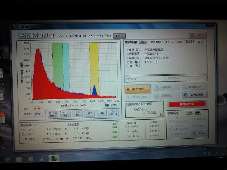The height and width of the screenshot is (170, 227).
Task: Select the green CSK Monitor taskbar icon
Action: [x=54, y=159]
